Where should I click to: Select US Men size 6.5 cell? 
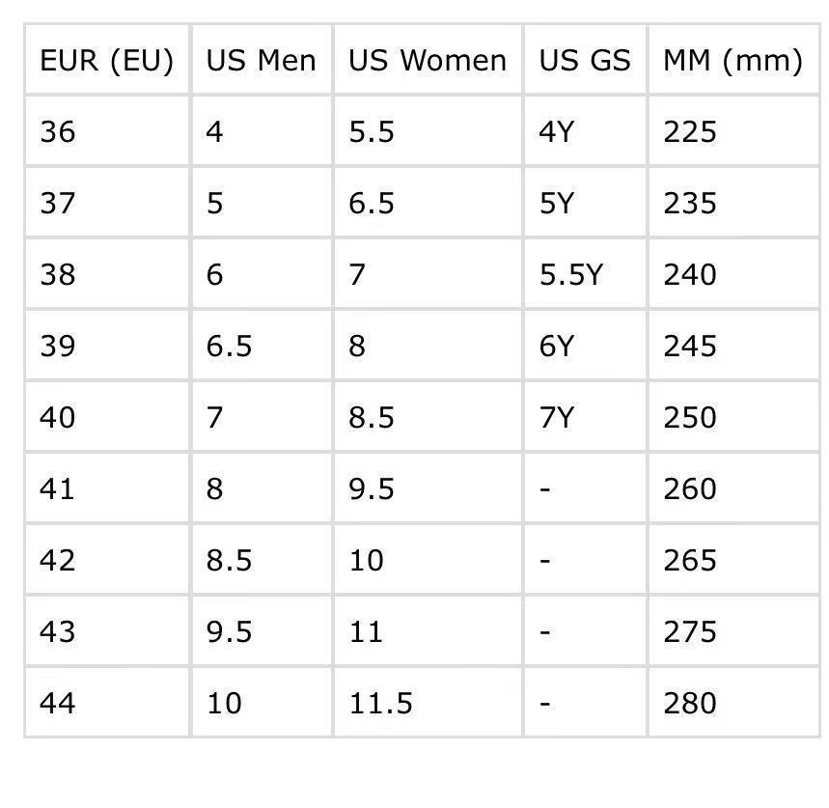coord(229,346)
